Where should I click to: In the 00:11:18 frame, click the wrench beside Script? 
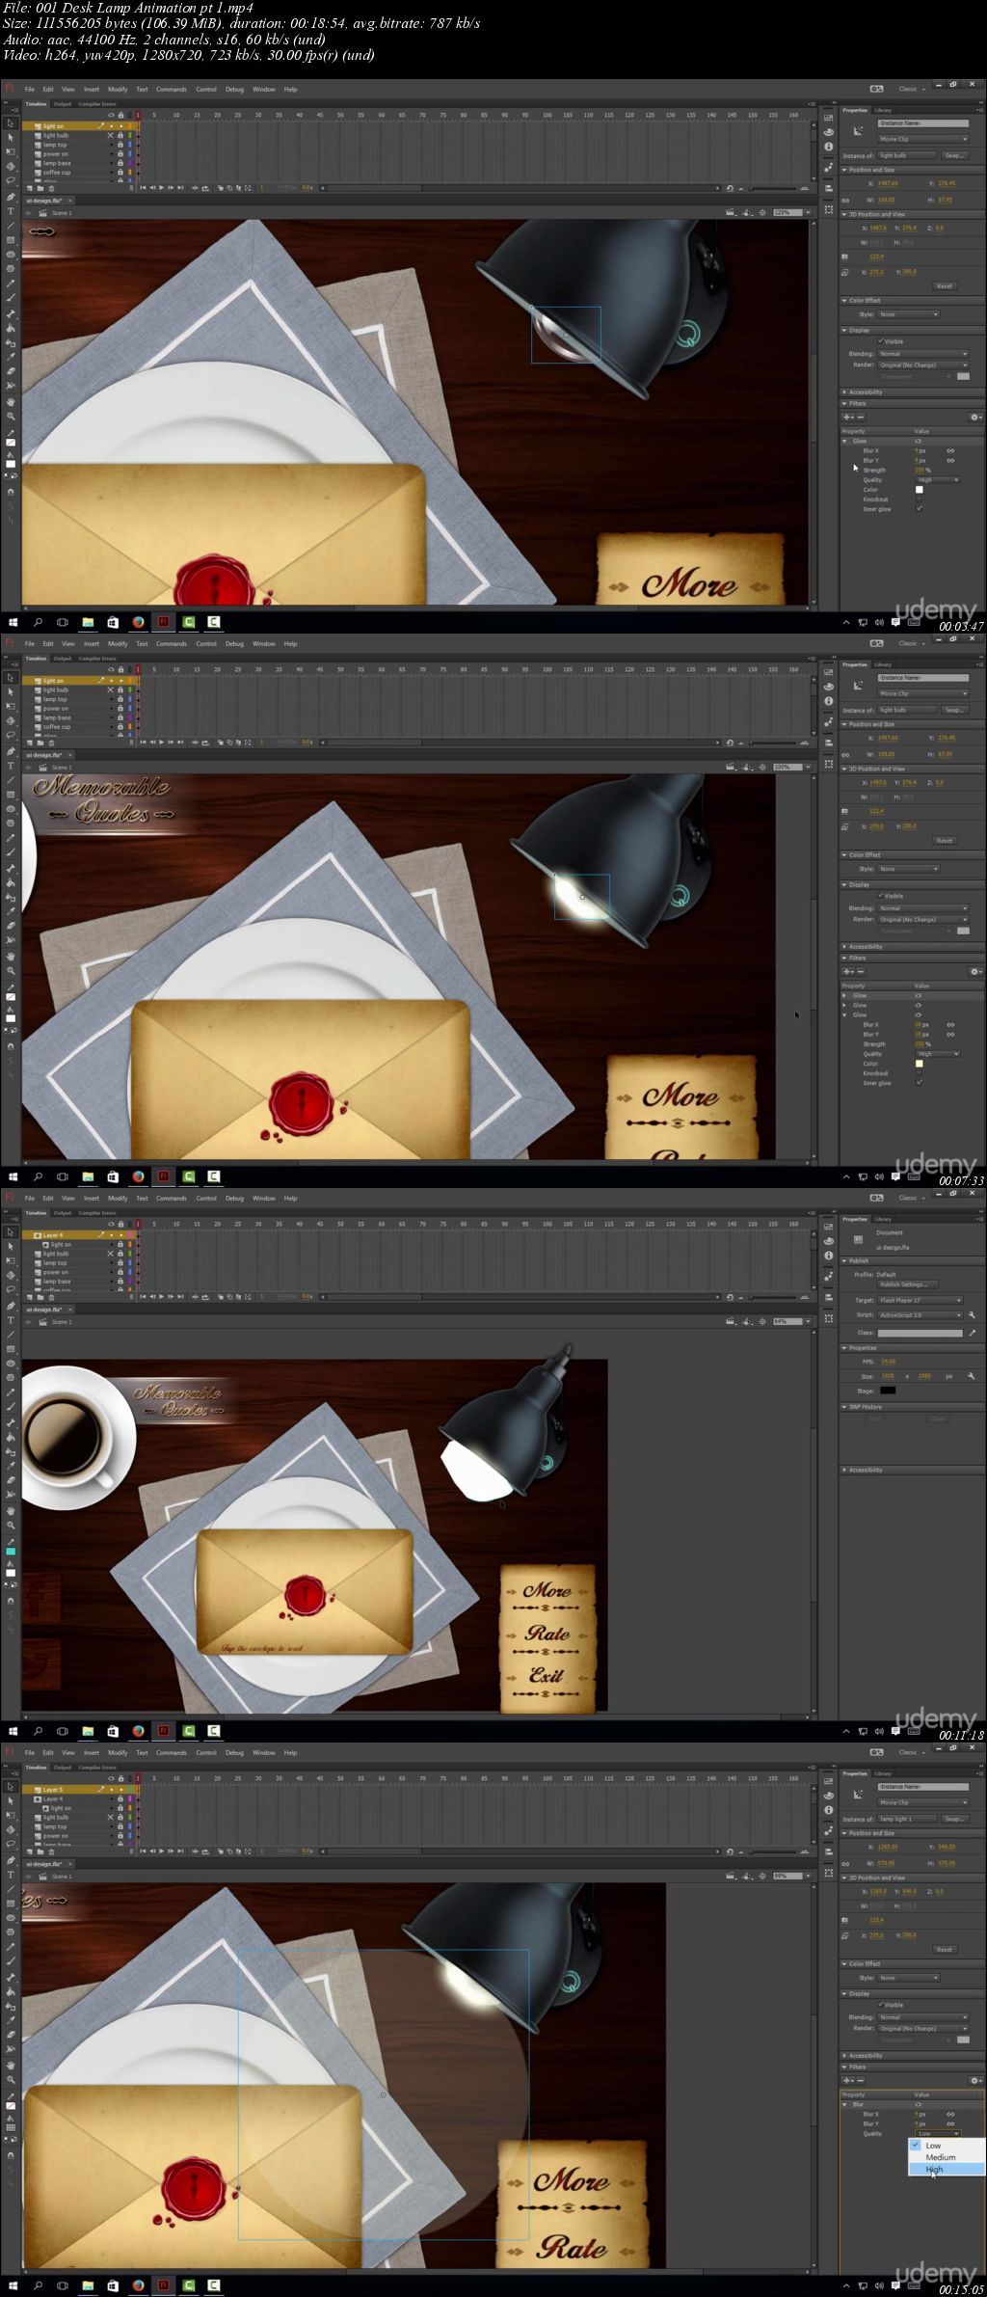pos(972,1314)
